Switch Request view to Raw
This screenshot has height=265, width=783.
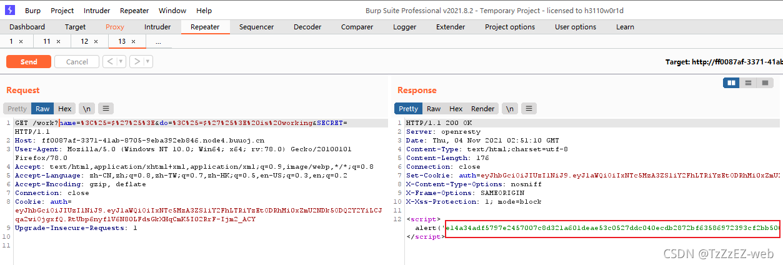(x=42, y=109)
